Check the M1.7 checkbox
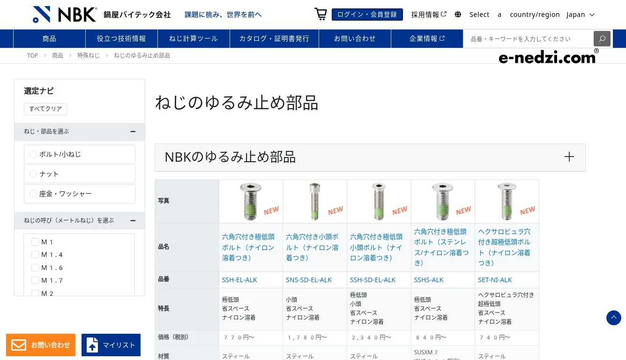This screenshot has height=360, width=626. pyautogui.click(x=35, y=280)
